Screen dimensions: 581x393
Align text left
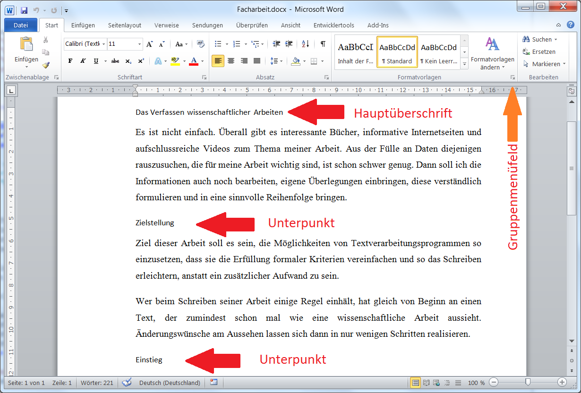pyautogui.click(x=218, y=61)
